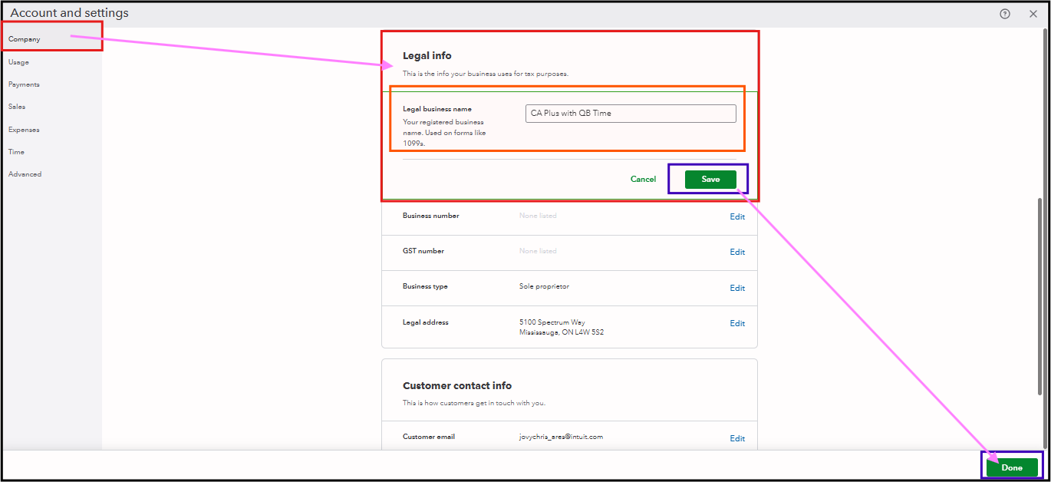This screenshot has height=482, width=1051.
Task: Click the Legal business name text field
Action: [x=631, y=114]
